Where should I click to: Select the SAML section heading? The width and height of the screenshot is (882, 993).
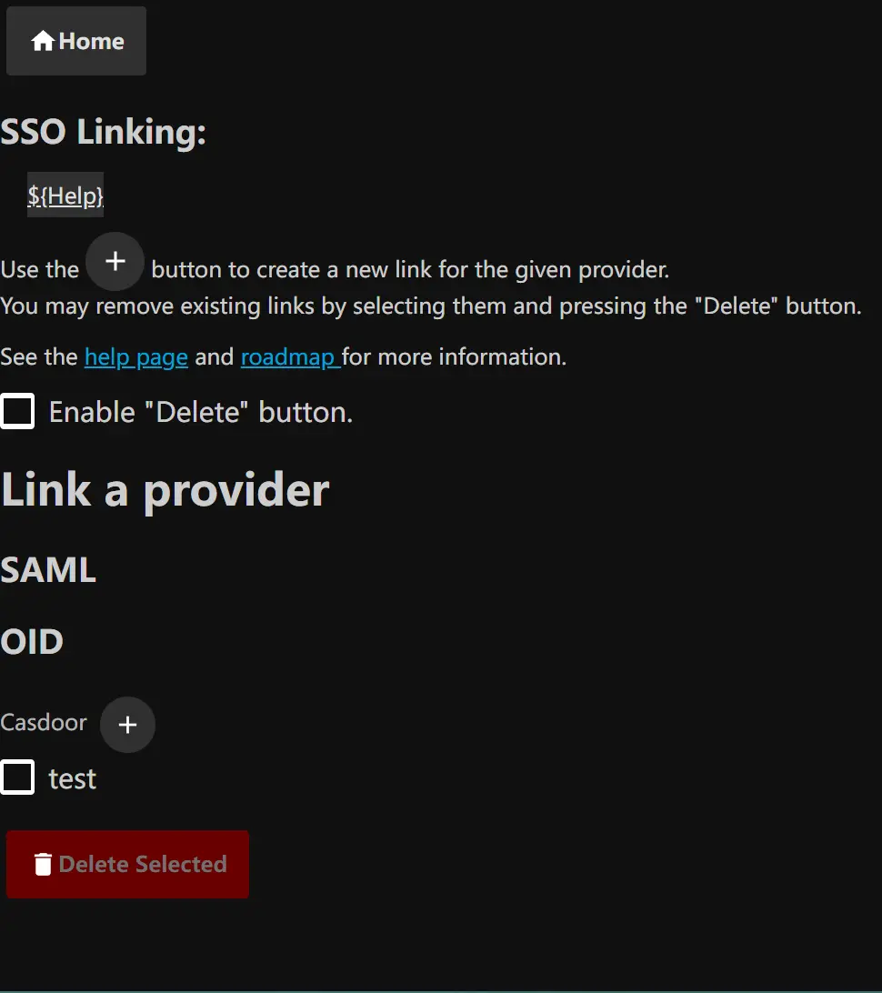point(48,570)
